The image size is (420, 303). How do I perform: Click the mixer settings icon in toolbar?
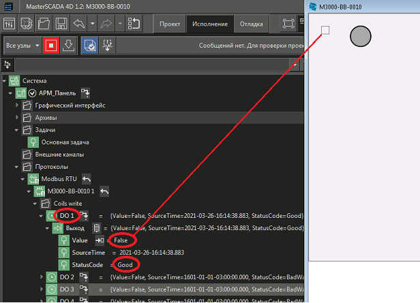(x=9, y=24)
